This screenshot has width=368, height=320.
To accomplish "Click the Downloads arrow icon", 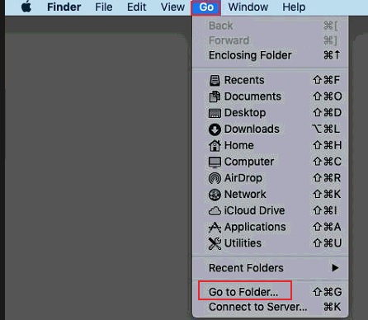I will tap(215, 129).
